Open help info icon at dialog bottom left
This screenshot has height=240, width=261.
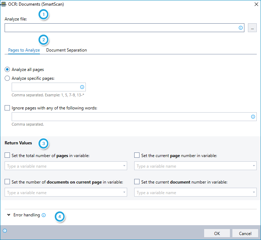5,231
